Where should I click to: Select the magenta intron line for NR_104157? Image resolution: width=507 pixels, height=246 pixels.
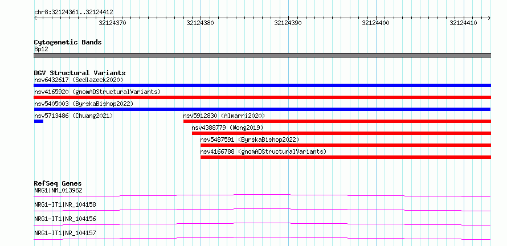[262, 238]
